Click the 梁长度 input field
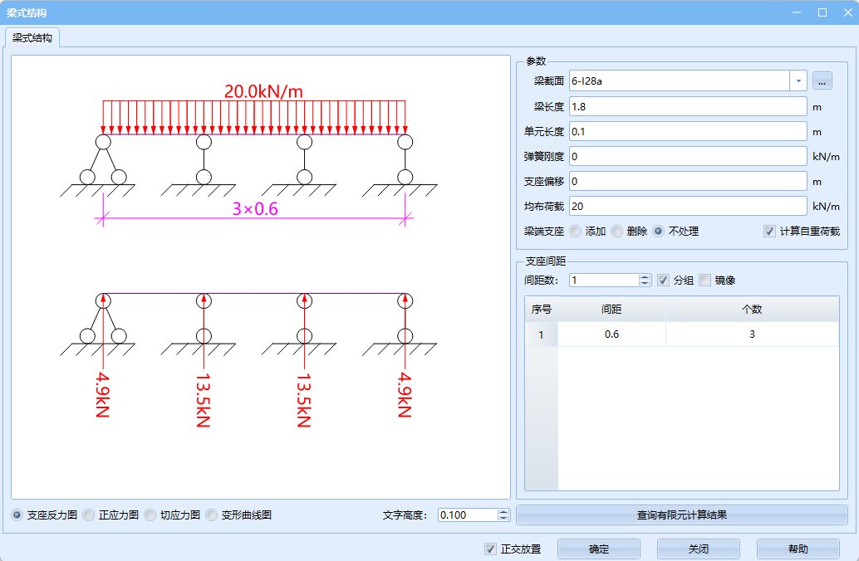The width and height of the screenshot is (859, 561). 687,106
